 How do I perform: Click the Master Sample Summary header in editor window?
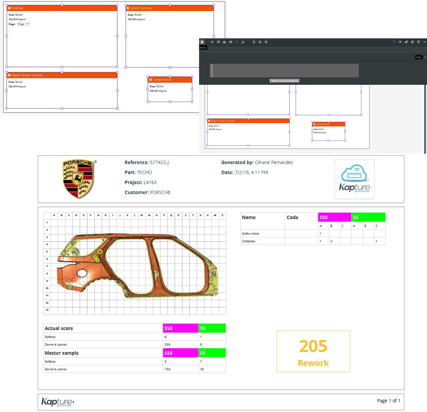248,121
